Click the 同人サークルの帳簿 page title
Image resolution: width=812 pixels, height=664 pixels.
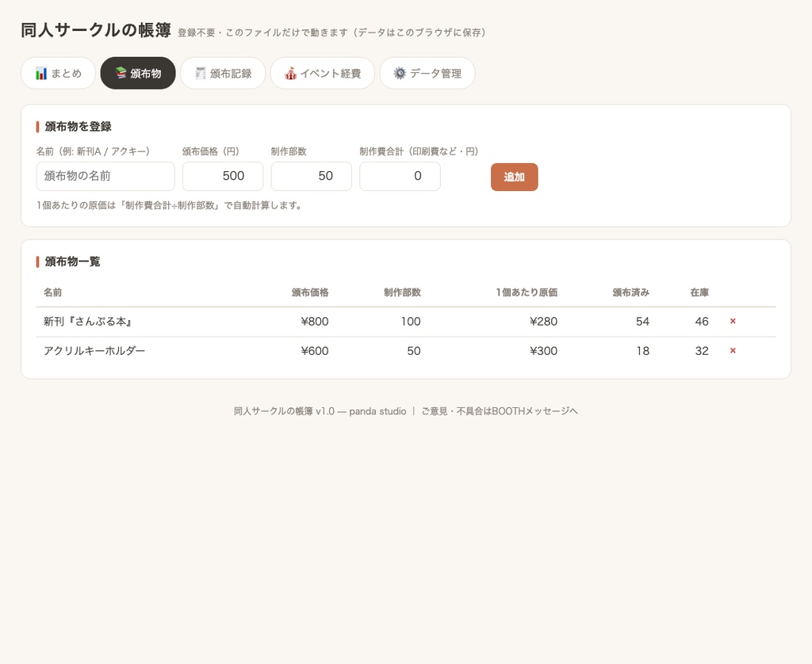click(96, 30)
